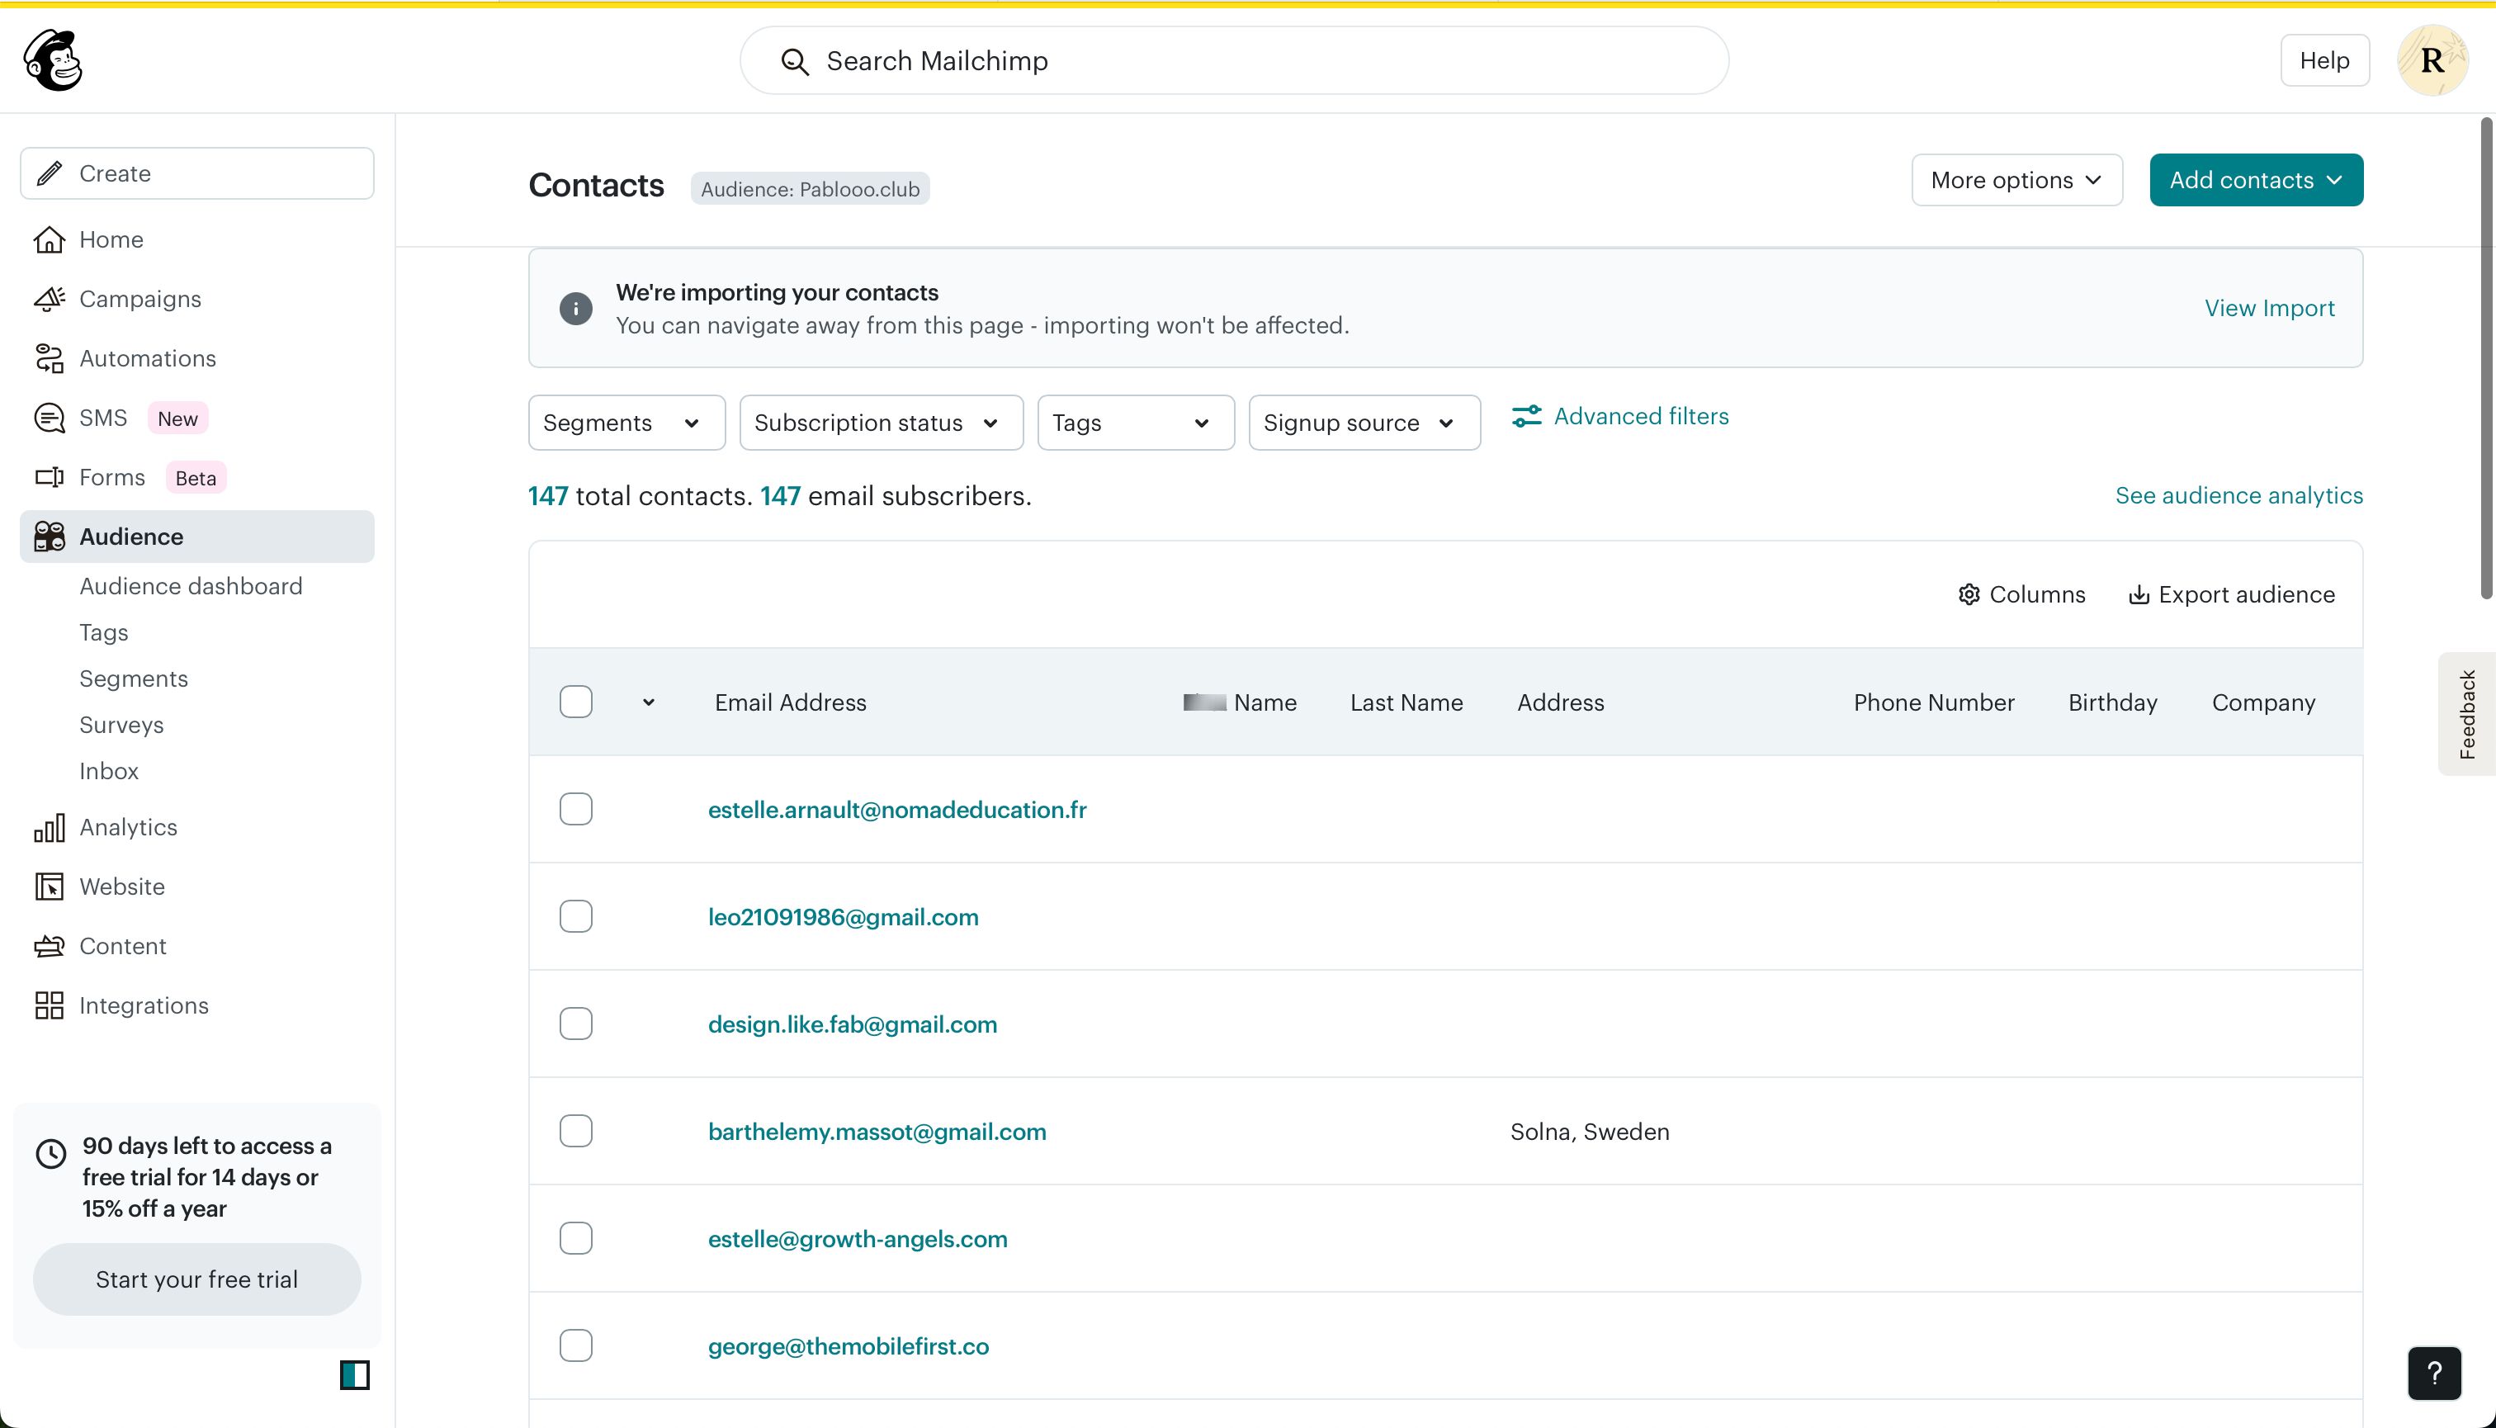Click the Address column header

pos(1560,702)
